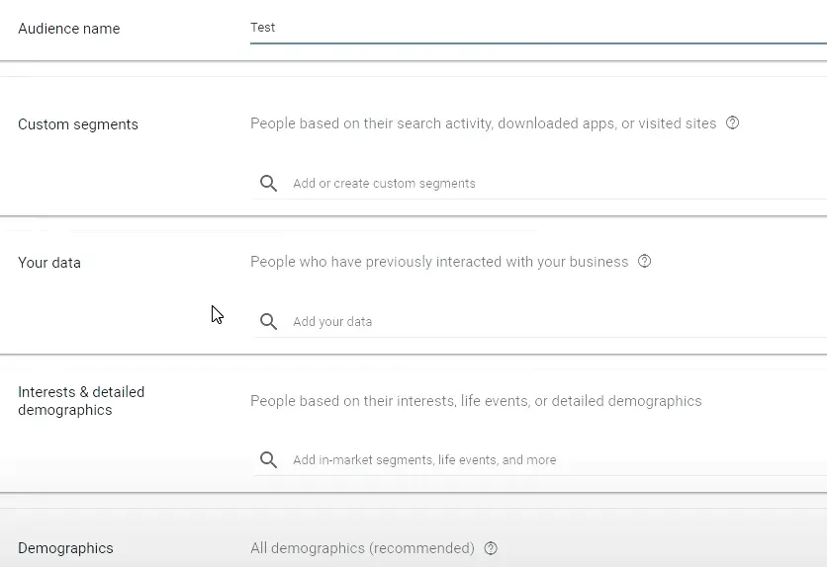
Task: Select the Audience name label
Action: (69, 29)
